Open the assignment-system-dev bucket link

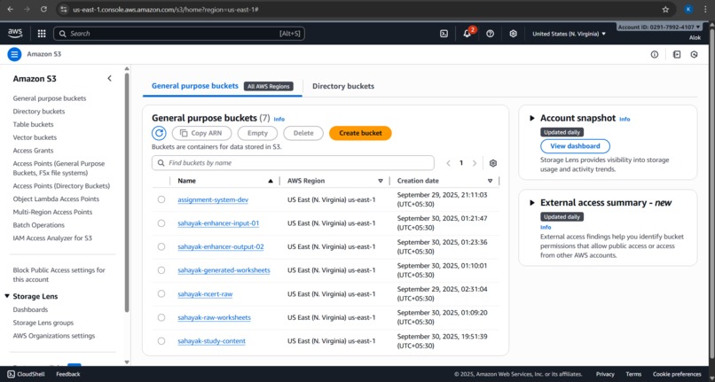coord(213,199)
